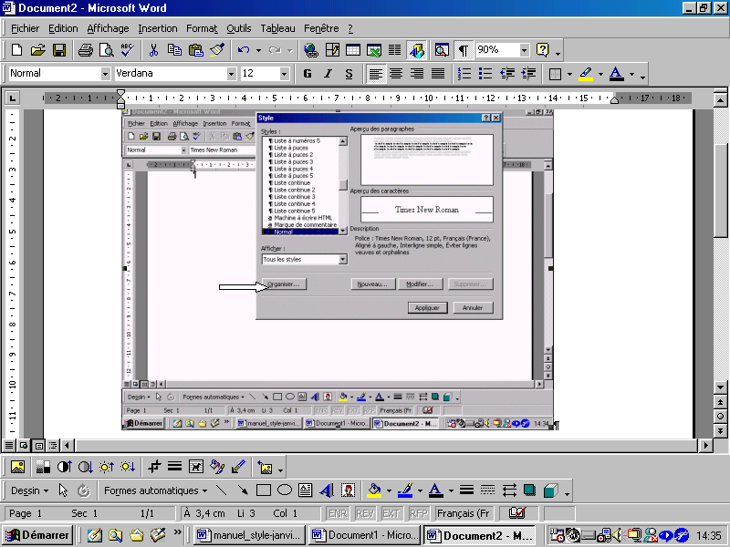This screenshot has height=547, width=730.
Task: Open the Insertion menu
Action: 158,28
